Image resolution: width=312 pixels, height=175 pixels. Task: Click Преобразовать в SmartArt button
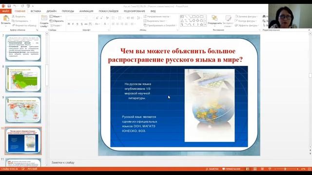point(160,25)
